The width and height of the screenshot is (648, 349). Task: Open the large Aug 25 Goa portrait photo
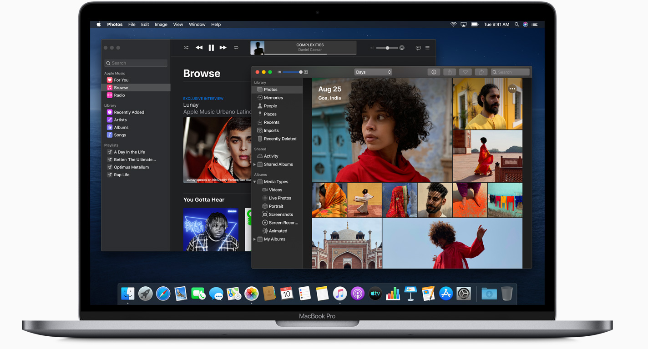click(382, 130)
